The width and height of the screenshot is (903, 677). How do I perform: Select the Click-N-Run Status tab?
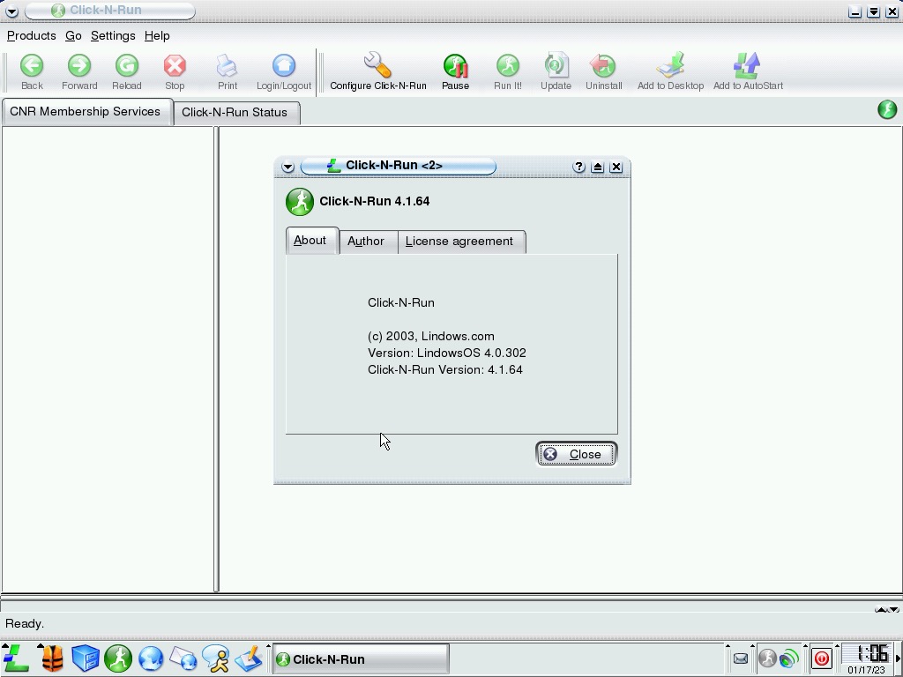tap(235, 112)
